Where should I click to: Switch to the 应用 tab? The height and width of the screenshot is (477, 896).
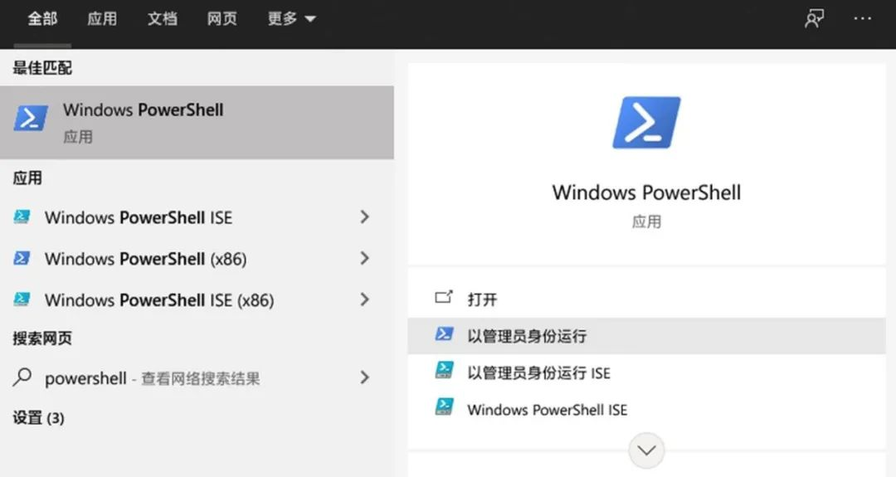[x=102, y=19]
